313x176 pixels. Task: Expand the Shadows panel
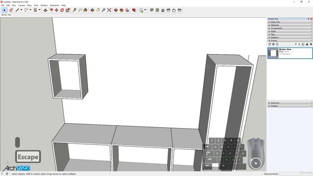tap(290, 38)
